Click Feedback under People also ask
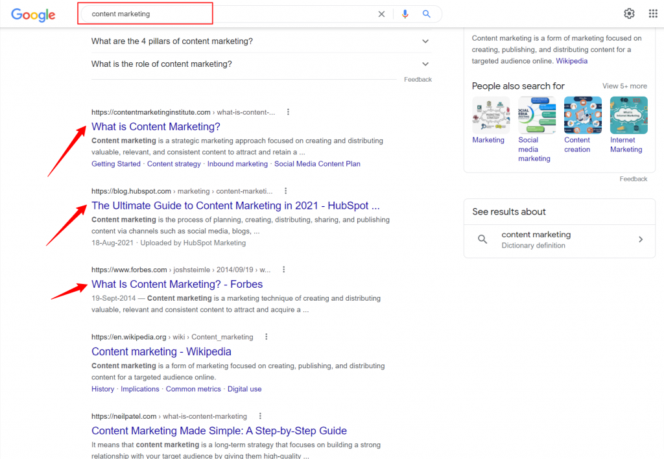The image size is (664, 459). coord(418,79)
